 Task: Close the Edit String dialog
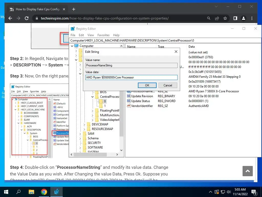tap(176, 52)
